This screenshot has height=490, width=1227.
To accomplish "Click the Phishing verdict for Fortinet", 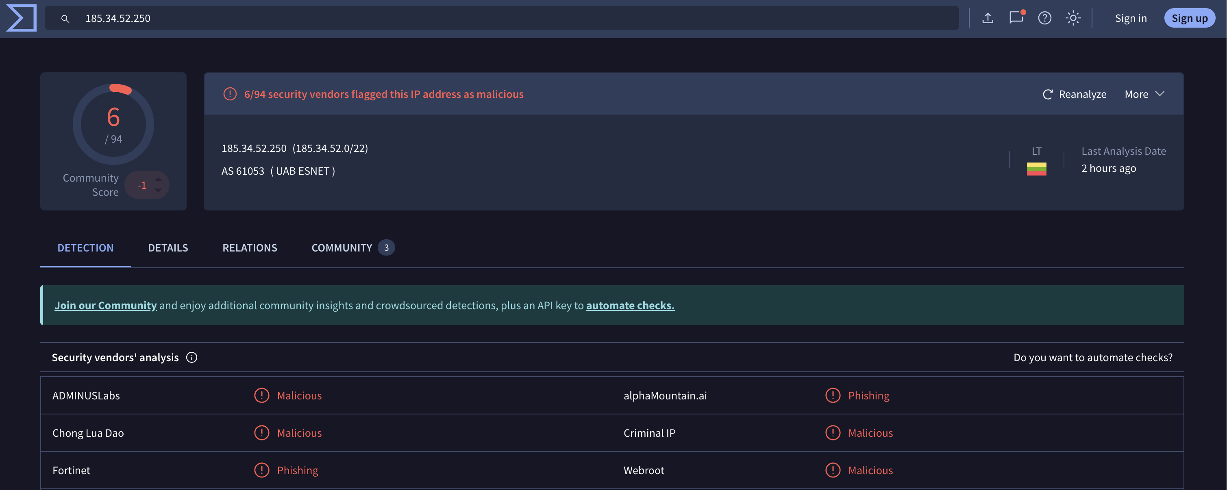I will [298, 470].
